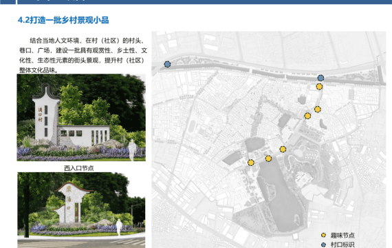Click the 村口标识 legend label
Image resolution: width=392 pixels, height=248 pixels.
[342, 245]
